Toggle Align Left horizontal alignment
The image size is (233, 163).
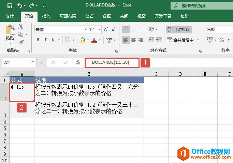tap(126, 40)
